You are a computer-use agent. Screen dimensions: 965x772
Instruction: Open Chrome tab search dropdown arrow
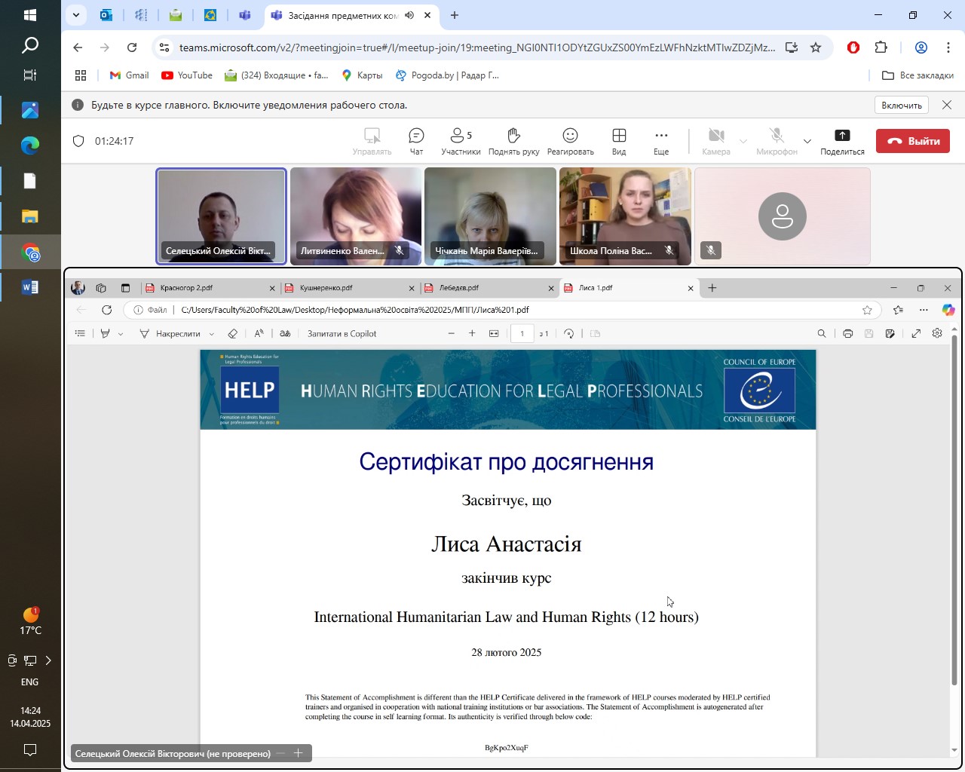click(75, 15)
